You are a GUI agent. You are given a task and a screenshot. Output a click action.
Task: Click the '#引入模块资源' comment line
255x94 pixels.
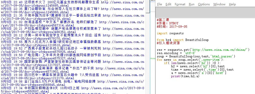coord(168,43)
